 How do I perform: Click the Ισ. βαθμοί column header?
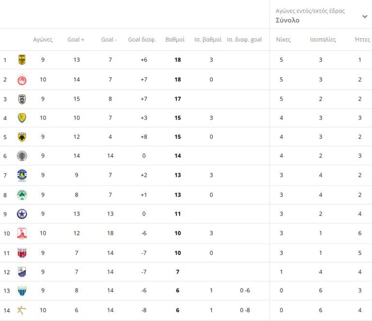pyautogui.click(x=208, y=40)
